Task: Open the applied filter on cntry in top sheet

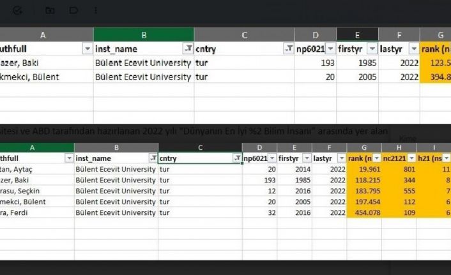Action: 289,48
